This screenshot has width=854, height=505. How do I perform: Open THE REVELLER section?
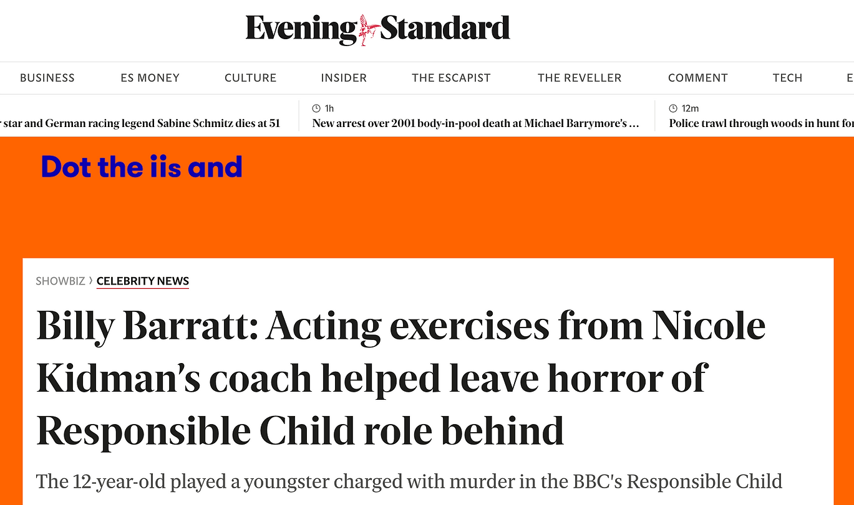(x=580, y=78)
